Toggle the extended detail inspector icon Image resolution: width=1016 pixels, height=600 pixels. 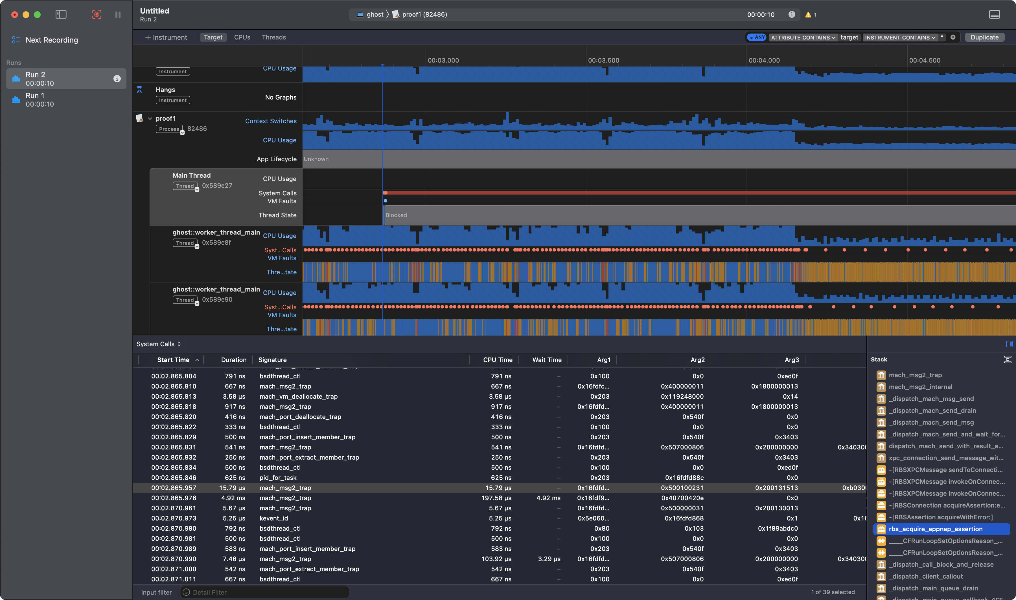(x=1009, y=344)
